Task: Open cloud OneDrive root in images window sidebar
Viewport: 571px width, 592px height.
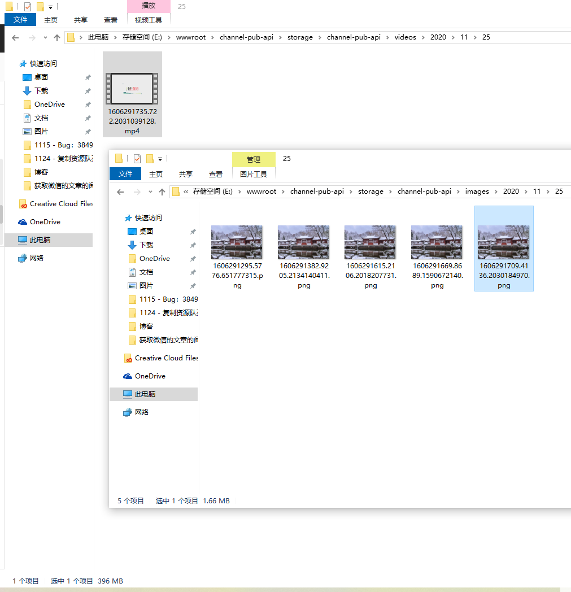Action: point(150,376)
